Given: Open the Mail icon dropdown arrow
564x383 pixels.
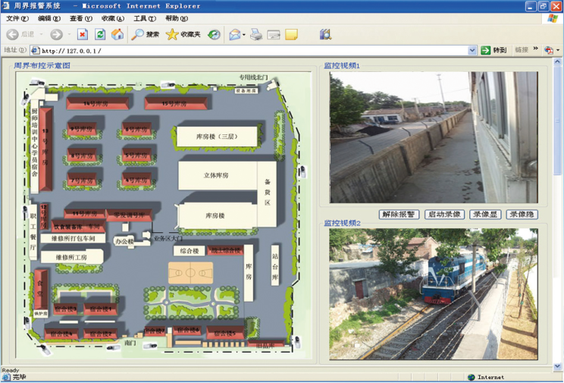Looking at the screenshot, I should 244,35.
